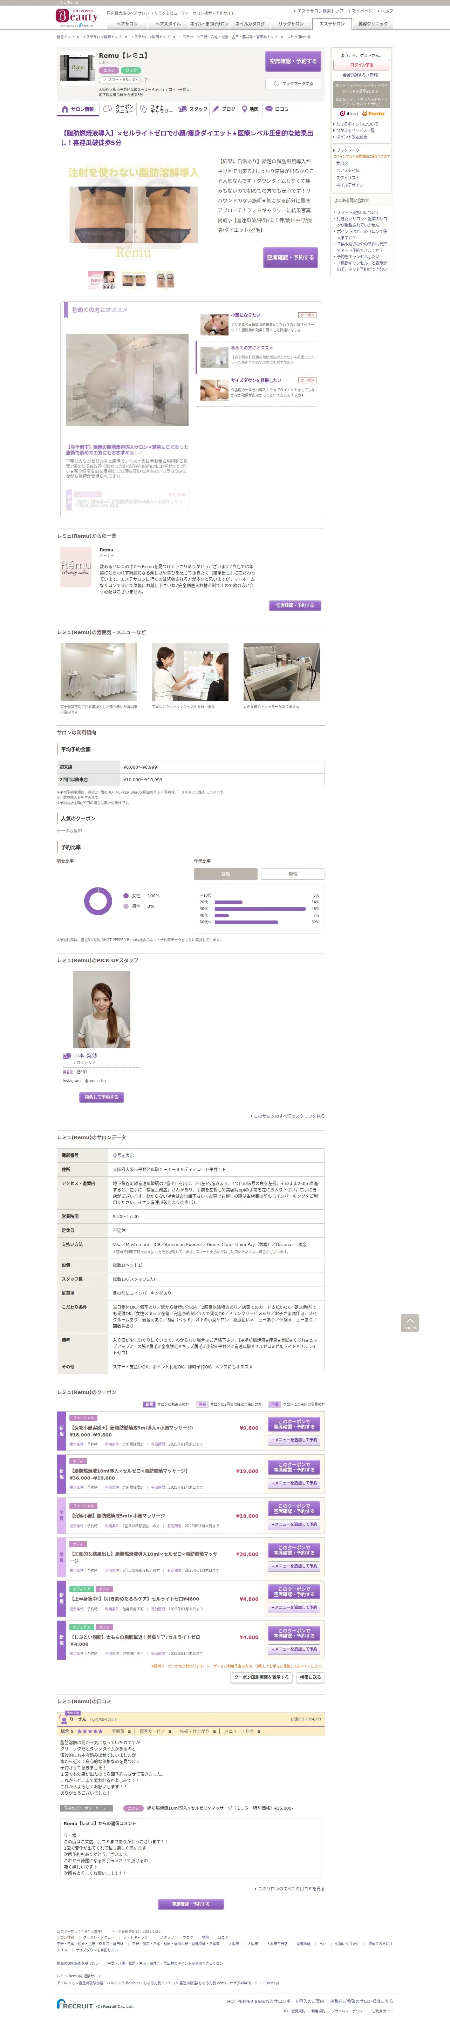Image resolution: width=450 pixels, height=2025 pixels.
Task: Add menu to the 太もも ¥4,800 coupon
Action: 294,1649
